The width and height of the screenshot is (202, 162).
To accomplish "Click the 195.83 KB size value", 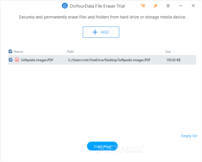I will coord(173,60).
